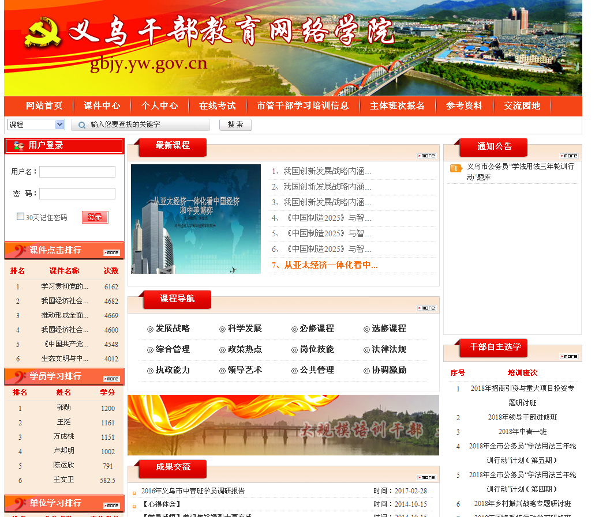
Task: Click the magnifier icon in search bar
Action: point(82,125)
